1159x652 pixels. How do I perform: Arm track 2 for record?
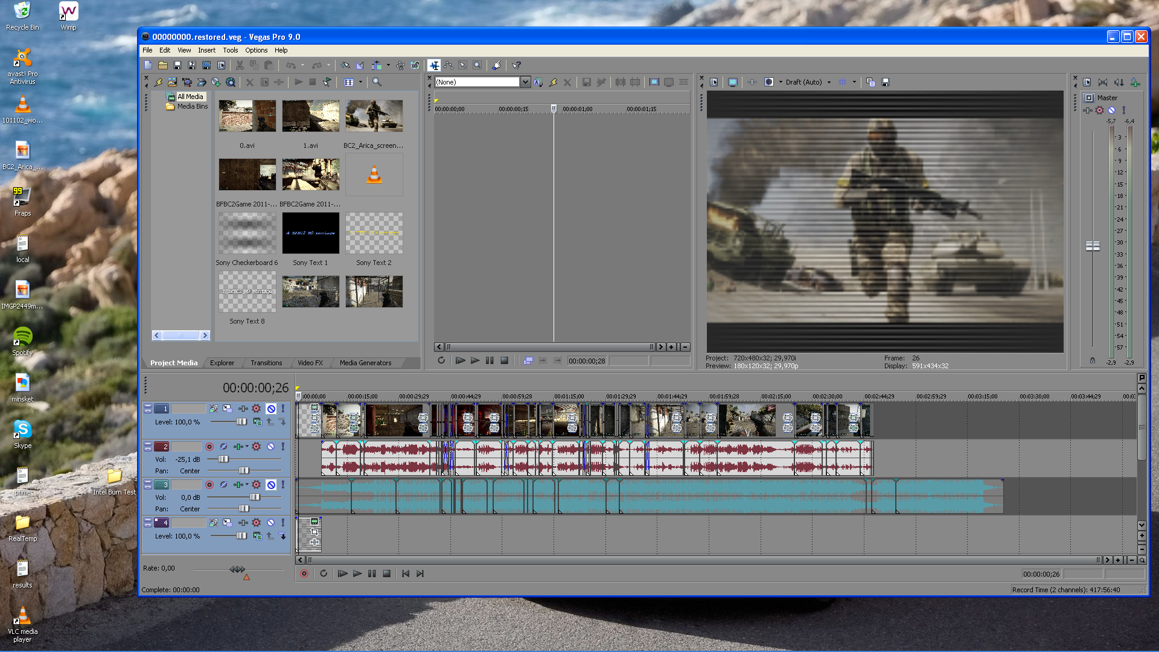coord(209,447)
